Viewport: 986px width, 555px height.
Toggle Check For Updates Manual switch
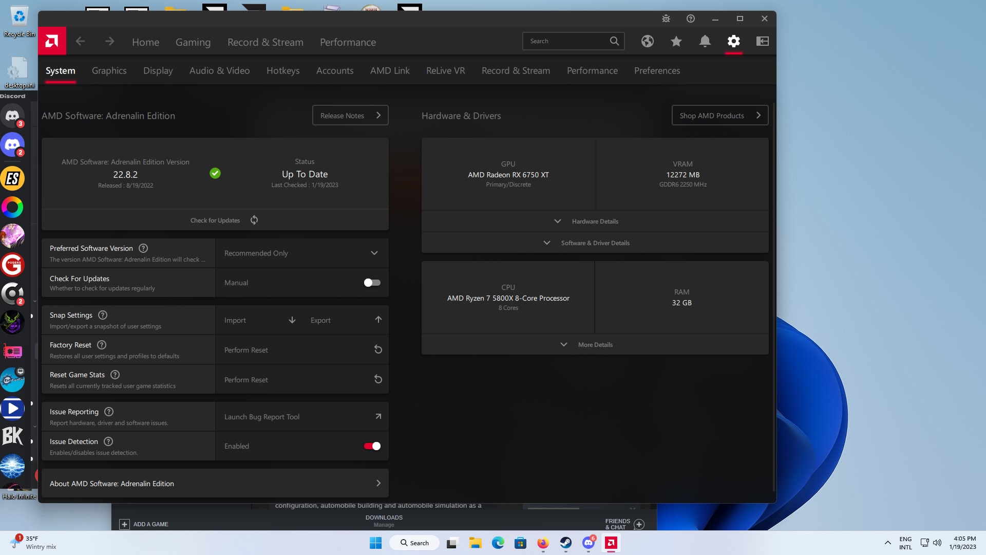[372, 283]
